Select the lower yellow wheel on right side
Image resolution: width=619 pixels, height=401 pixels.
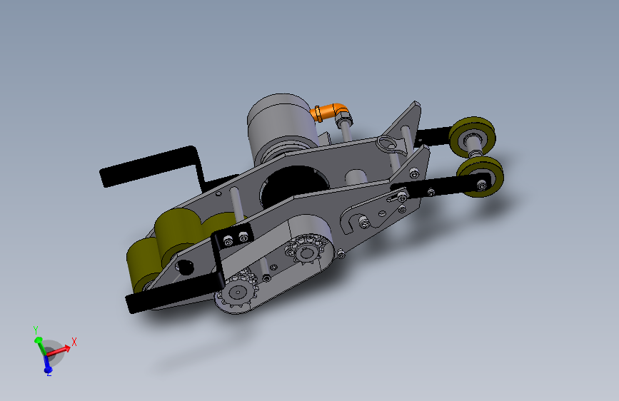pyautogui.click(x=480, y=176)
